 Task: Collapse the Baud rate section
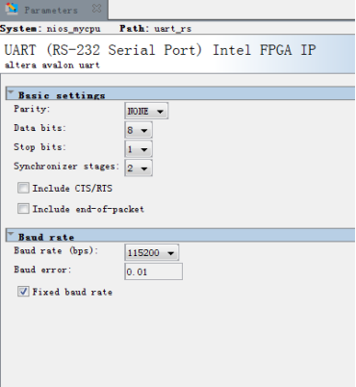click(x=11, y=235)
